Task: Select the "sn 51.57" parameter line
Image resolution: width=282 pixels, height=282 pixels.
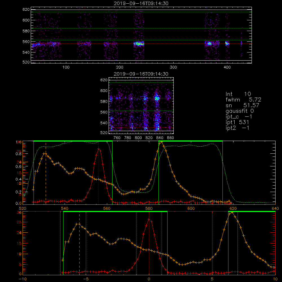Action: (x=242, y=105)
